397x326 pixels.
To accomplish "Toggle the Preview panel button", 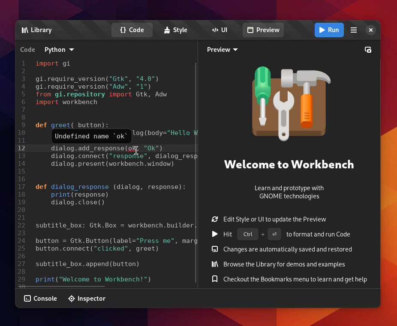I will click(x=263, y=30).
